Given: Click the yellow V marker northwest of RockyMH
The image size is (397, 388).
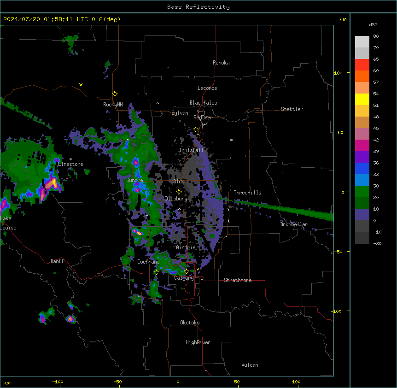Looking at the screenshot, I should 81,85.
